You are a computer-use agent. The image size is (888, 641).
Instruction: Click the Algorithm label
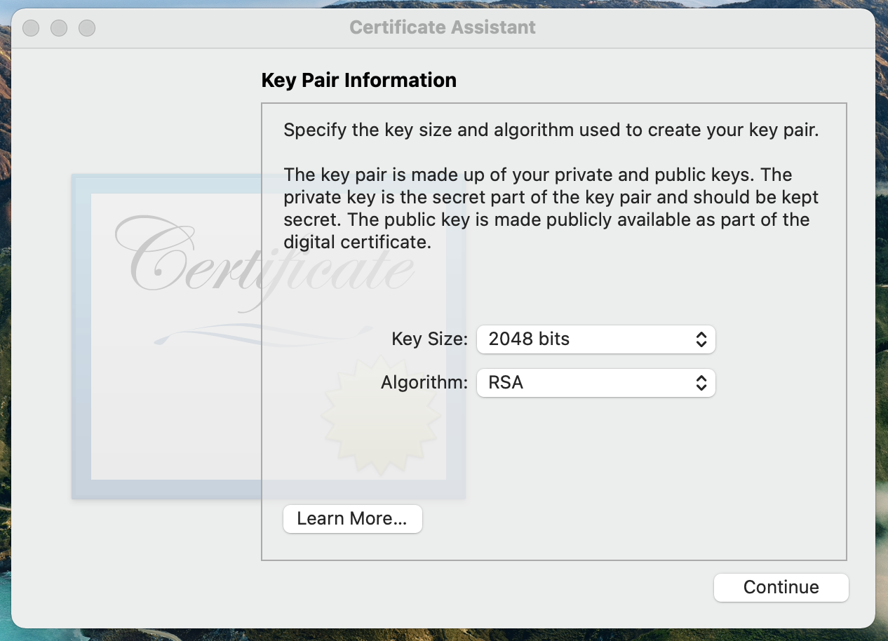[424, 383]
